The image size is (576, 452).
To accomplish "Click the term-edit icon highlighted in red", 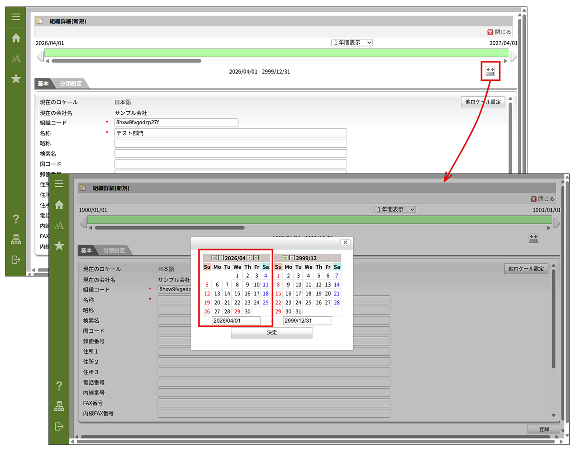I will point(490,71).
